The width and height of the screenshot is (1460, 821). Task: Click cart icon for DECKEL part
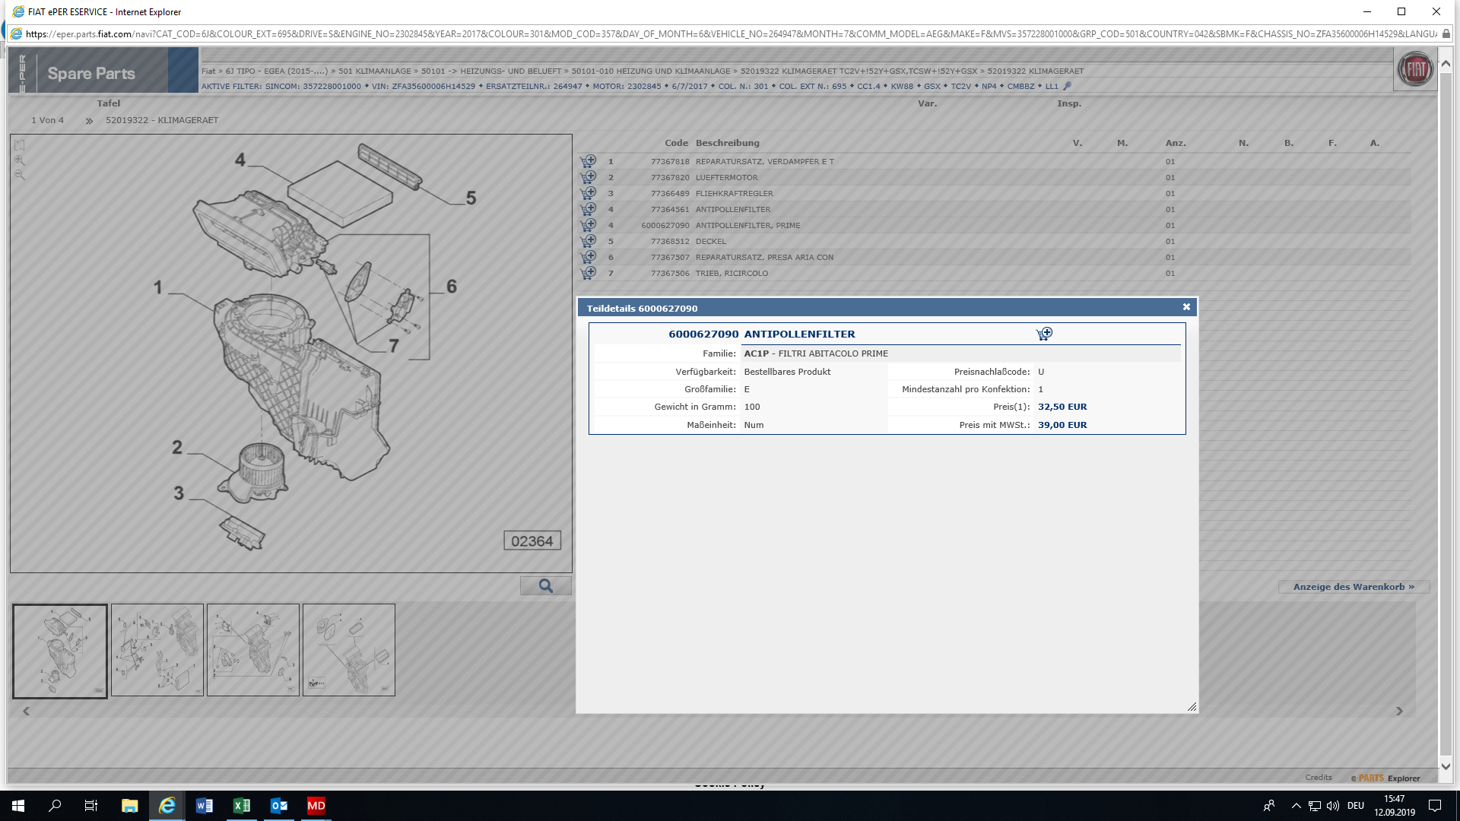click(588, 241)
